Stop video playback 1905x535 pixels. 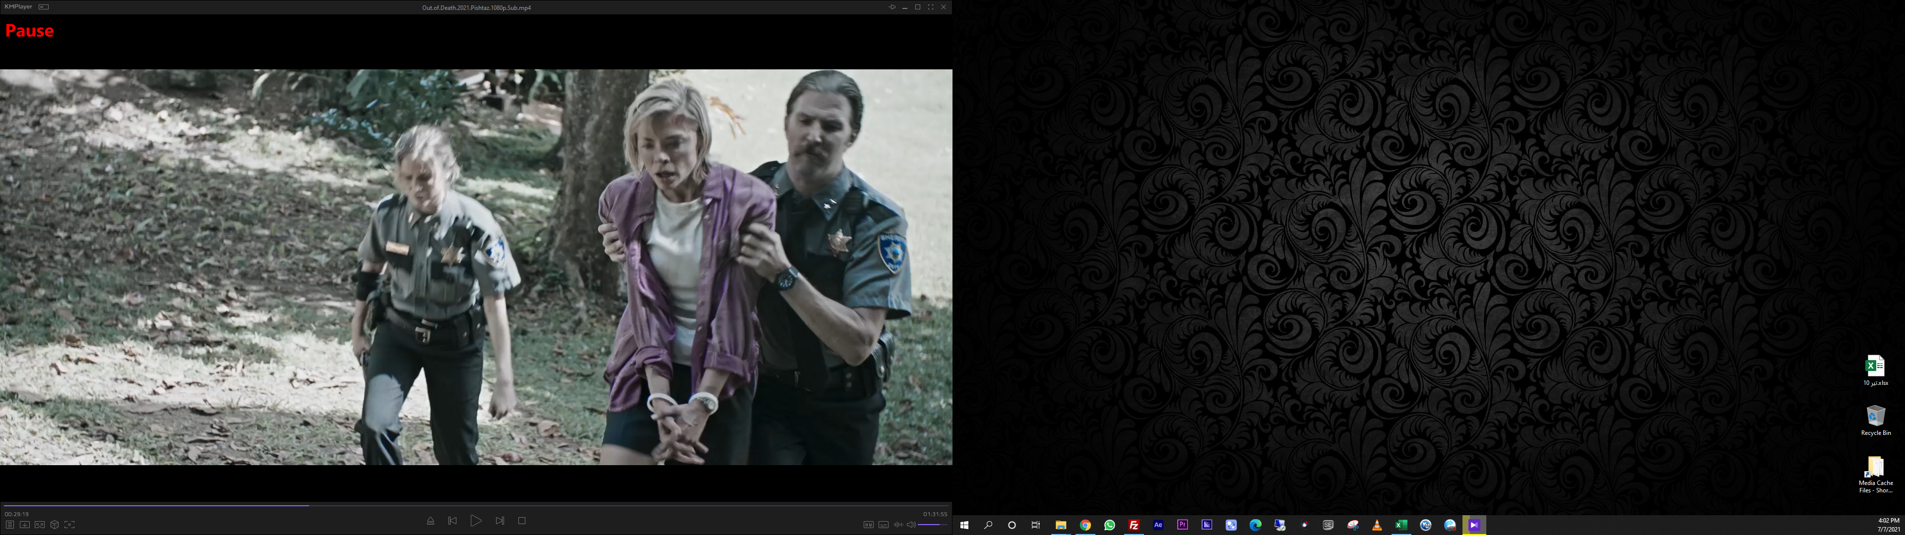[x=522, y=521]
